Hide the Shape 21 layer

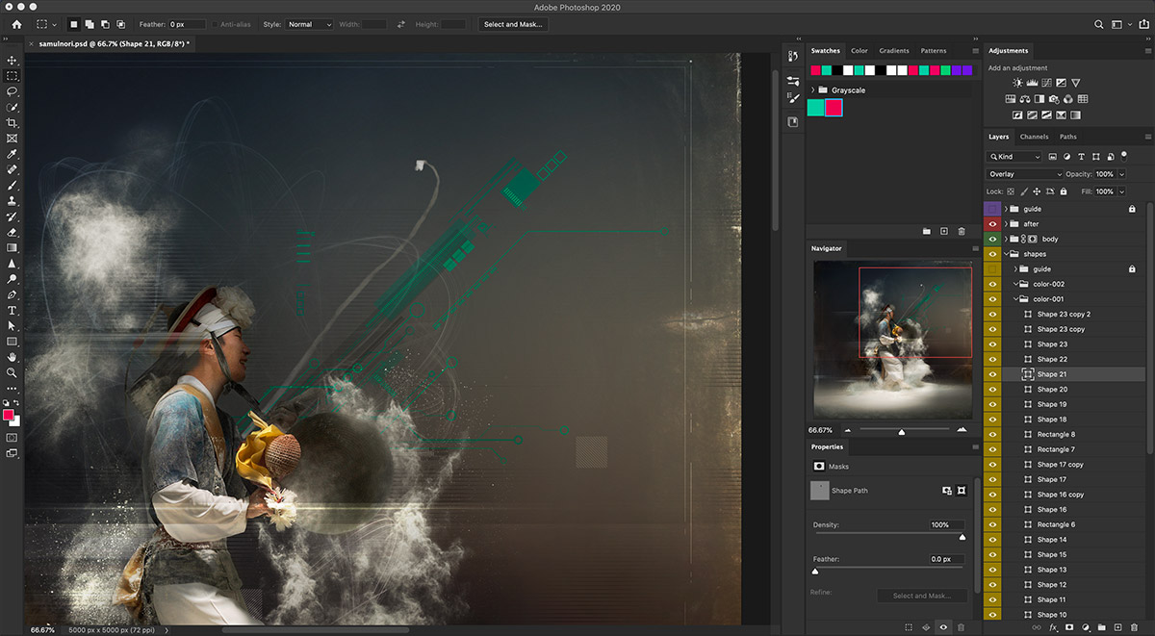tap(992, 374)
